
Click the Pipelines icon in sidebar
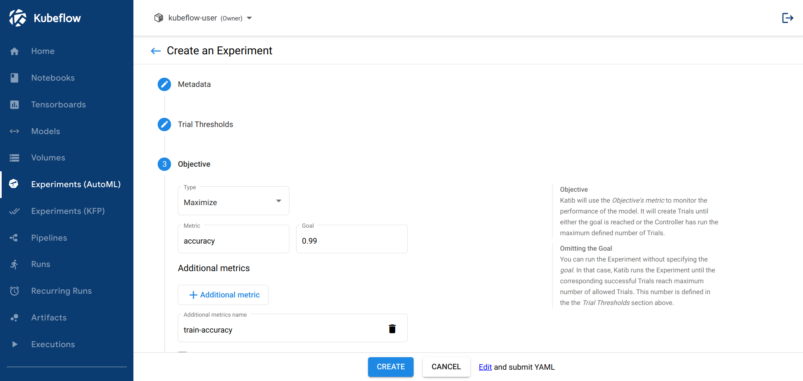15,238
